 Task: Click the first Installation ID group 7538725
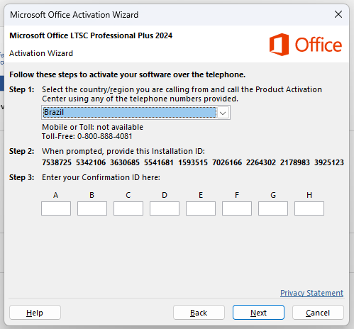point(57,162)
